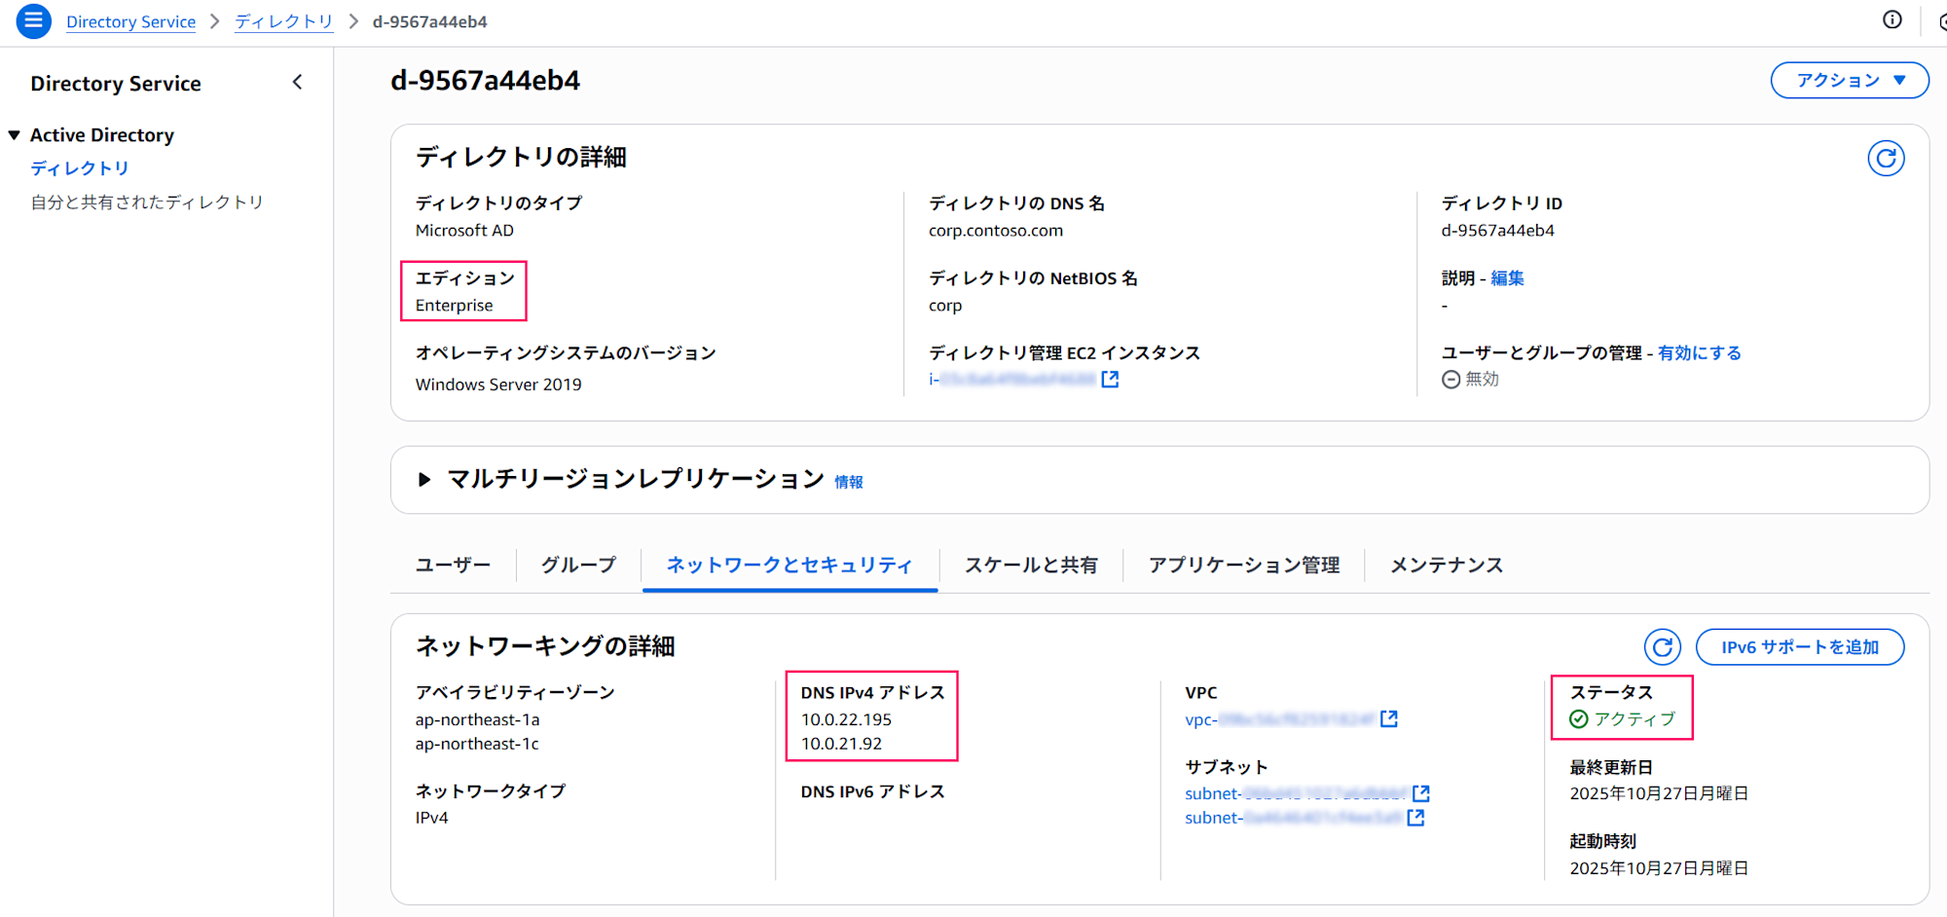Refresh the ディレクトリの詳細 section
The width and height of the screenshot is (1947, 917).
coord(1886,157)
